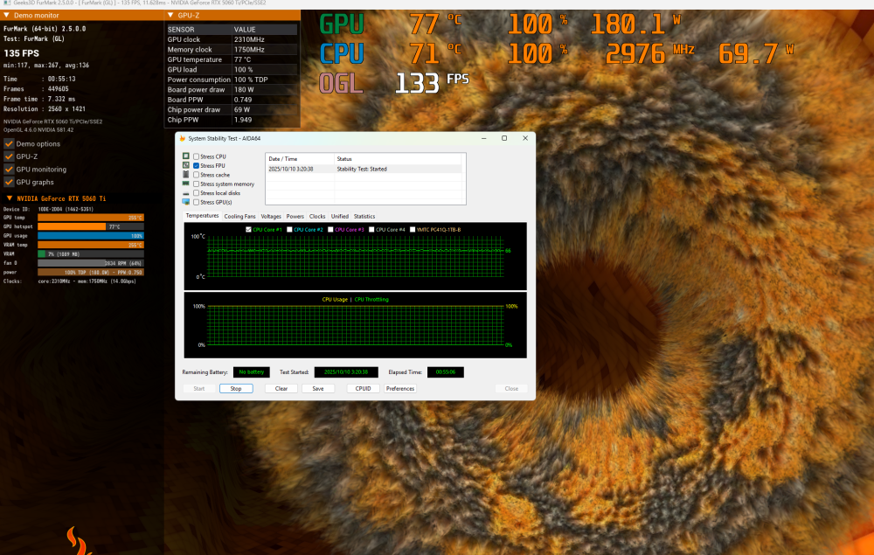
Task: Enable the Stress CPU checkbox
Action: pyautogui.click(x=197, y=156)
